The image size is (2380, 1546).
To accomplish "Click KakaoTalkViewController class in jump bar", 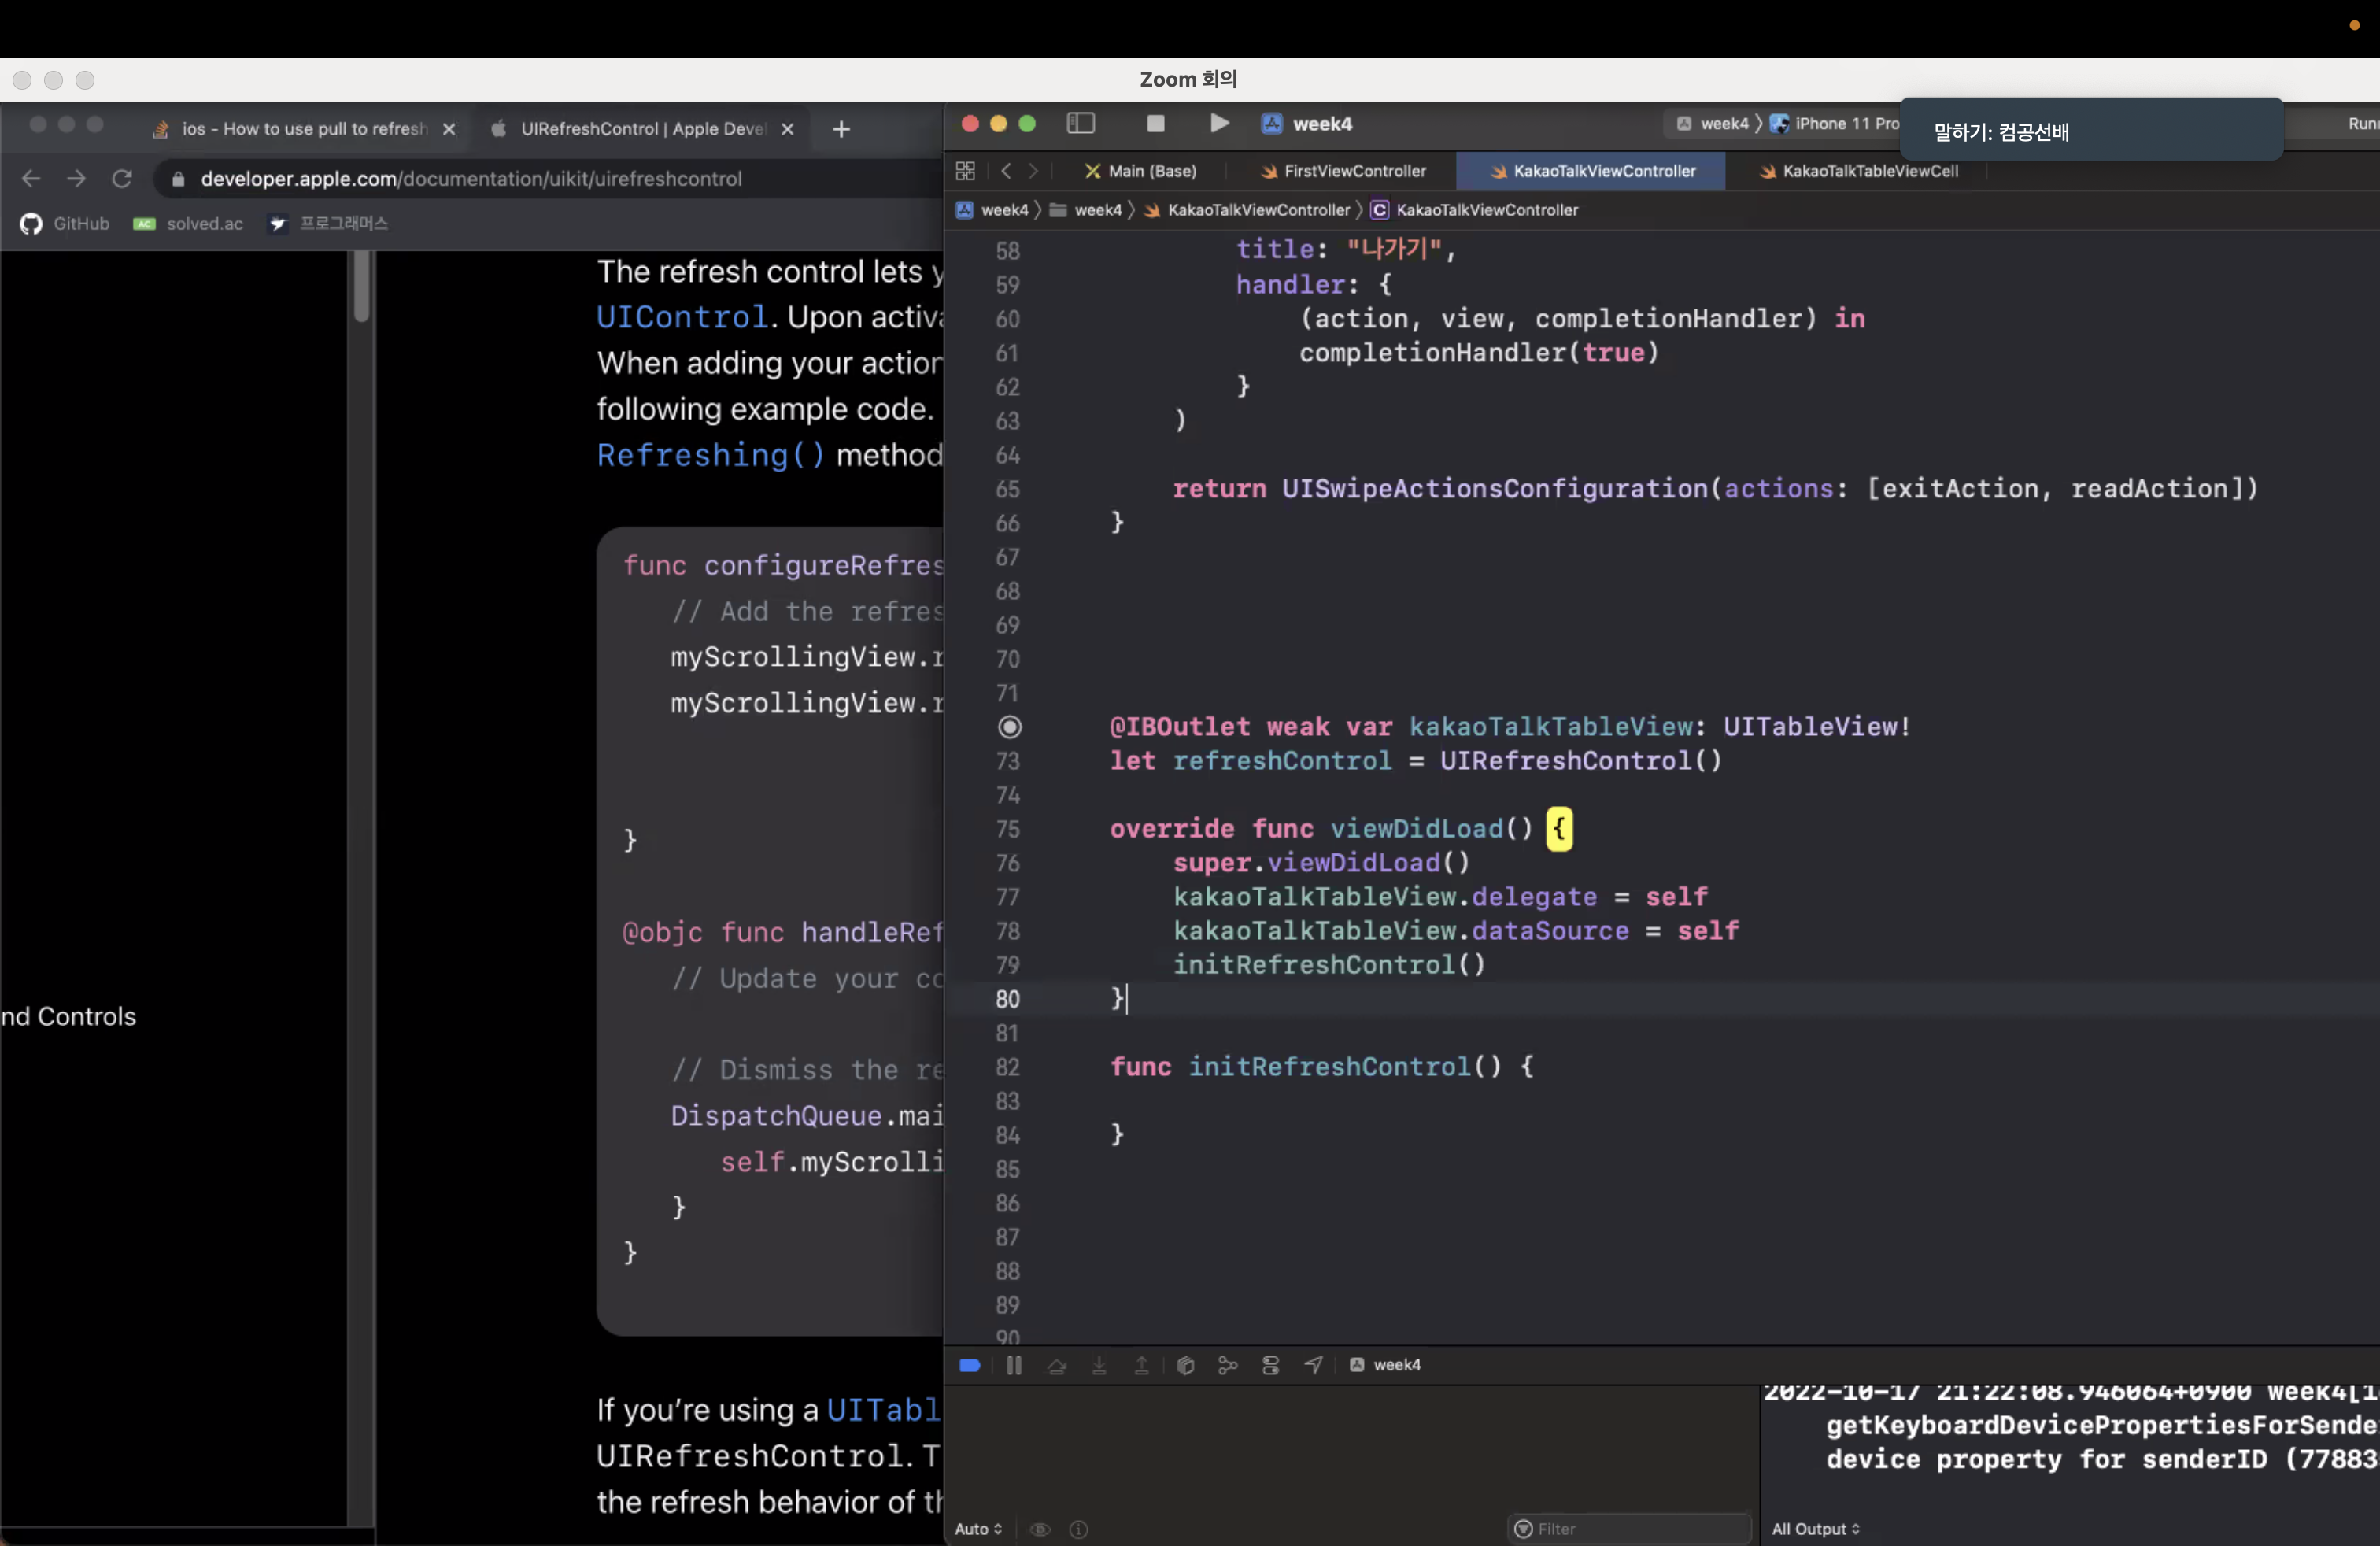I will pyautogui.click(x=1474, y=210).
